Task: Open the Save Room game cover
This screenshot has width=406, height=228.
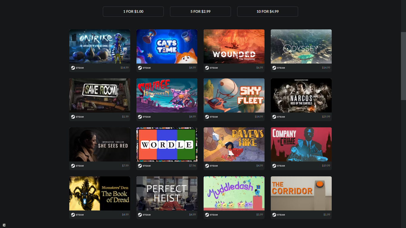Action: click(x=100, y=95)
